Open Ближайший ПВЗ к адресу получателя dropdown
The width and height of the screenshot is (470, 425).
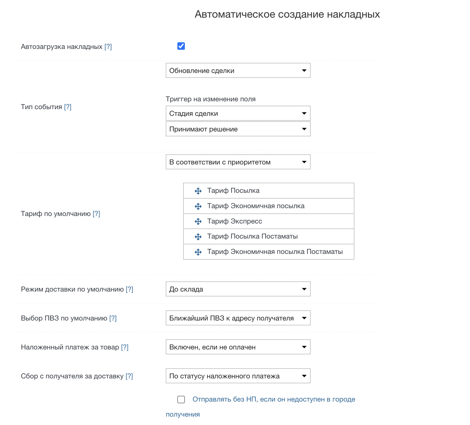click(x=238, y=318)
